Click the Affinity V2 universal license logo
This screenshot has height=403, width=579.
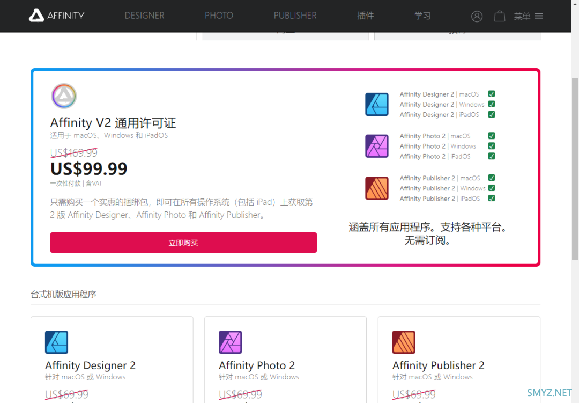click(x=64, y=96)
